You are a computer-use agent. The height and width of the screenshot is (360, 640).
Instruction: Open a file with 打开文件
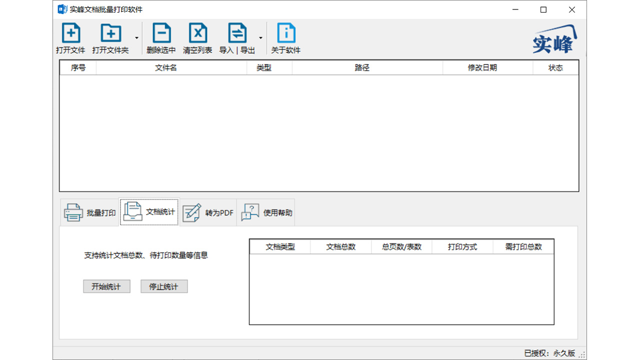[70, 37]
